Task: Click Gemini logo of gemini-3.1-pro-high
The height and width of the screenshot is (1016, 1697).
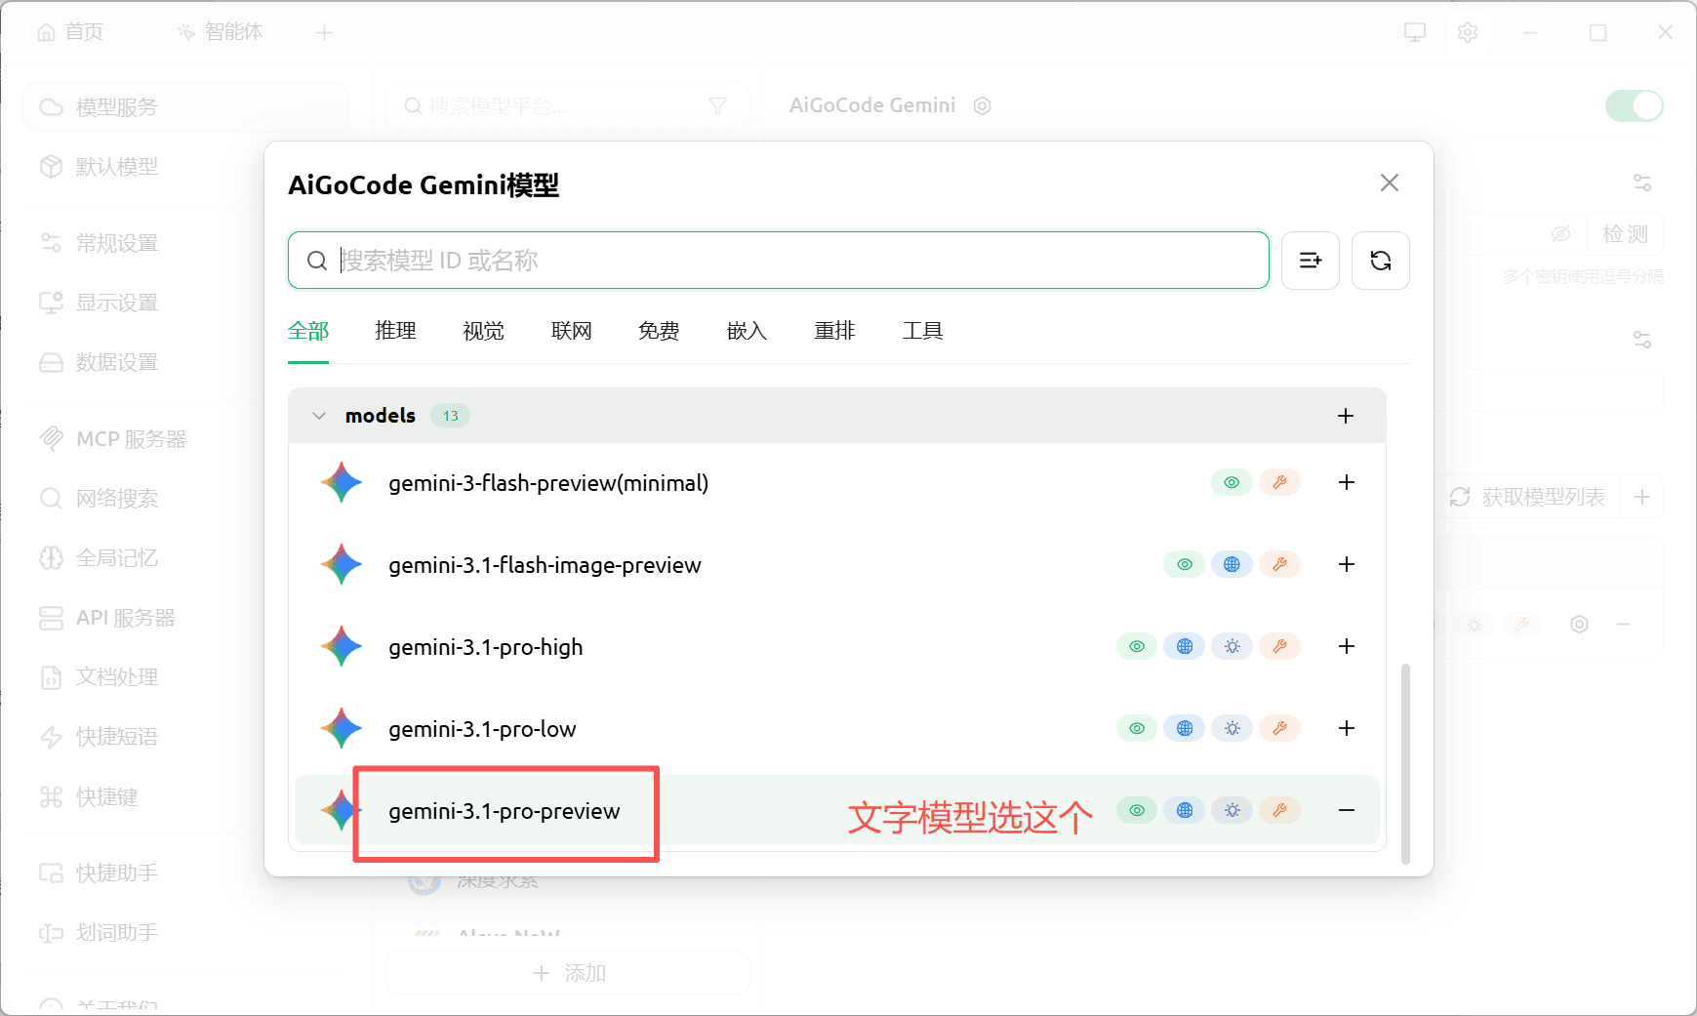Action: (342, 646)
